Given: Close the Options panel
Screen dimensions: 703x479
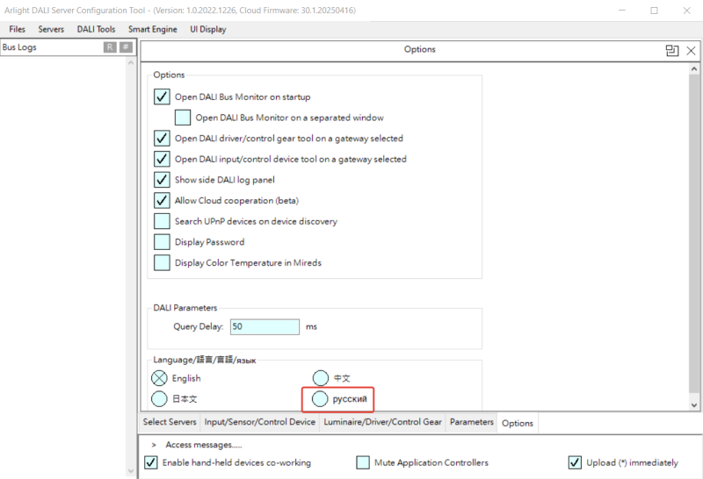Looking at the screenshot, I should [x=691, y=51].
